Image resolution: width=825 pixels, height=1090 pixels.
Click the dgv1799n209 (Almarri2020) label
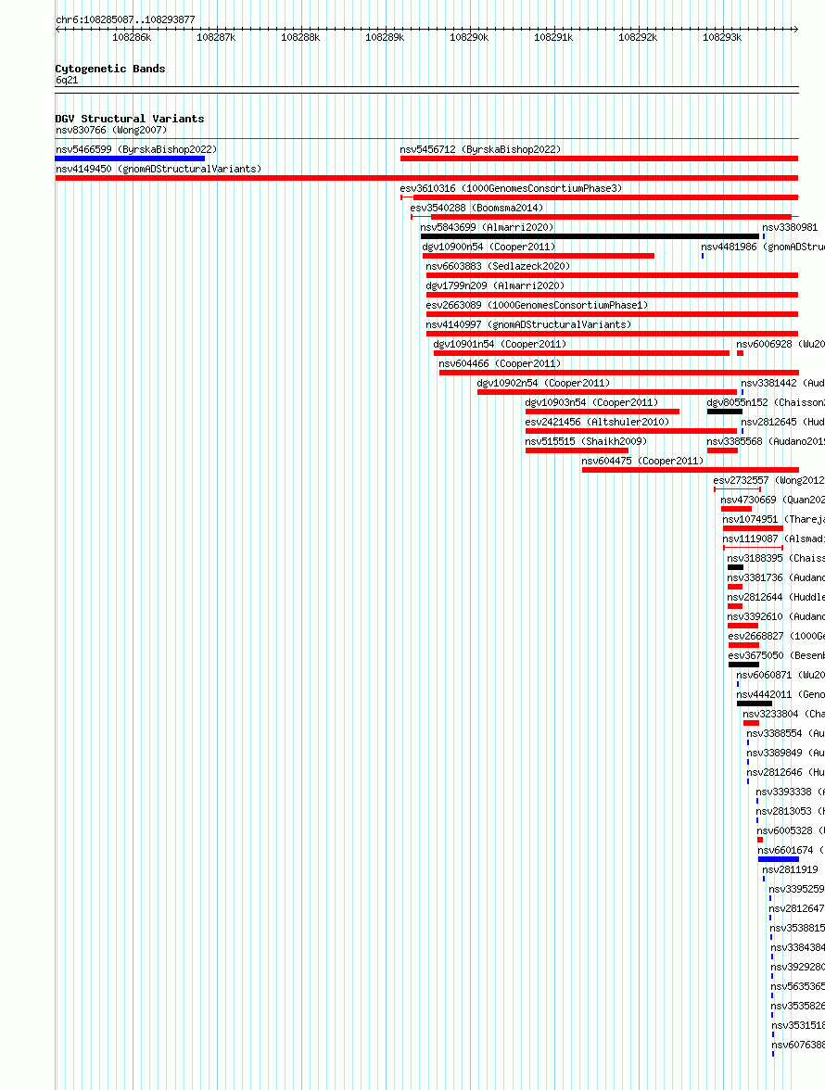[x=495, y=285]
